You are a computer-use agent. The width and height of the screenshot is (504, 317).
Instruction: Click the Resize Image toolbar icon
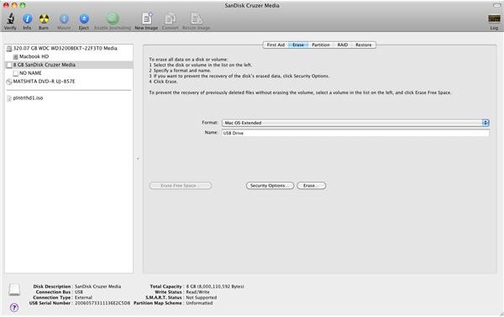[196, 18]
